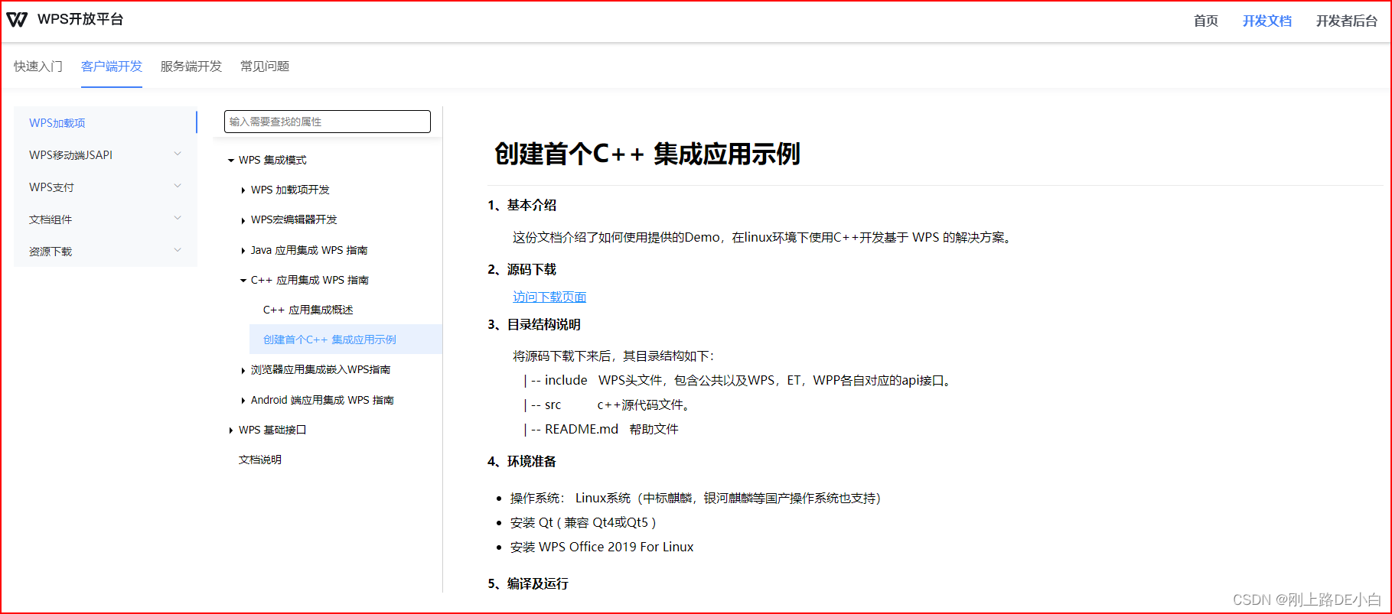The width and height of the screenshot is (1392, 614).
Task: Click the 1、基本介绍 section heading
Action: [522, 205]
